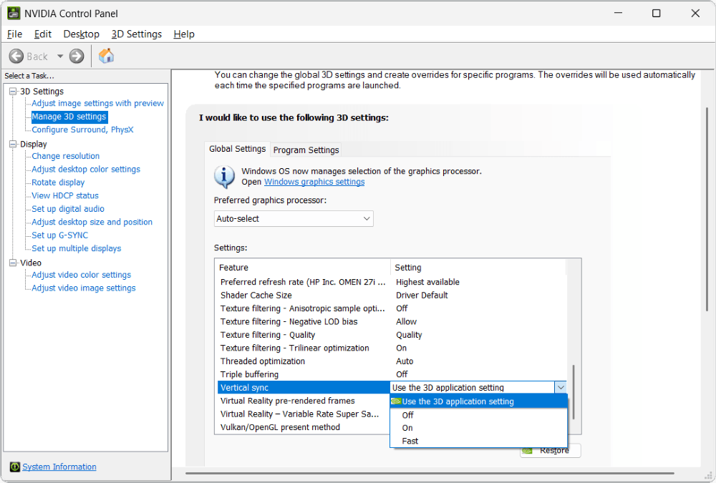Select Use the 3D application setting option

478,401
